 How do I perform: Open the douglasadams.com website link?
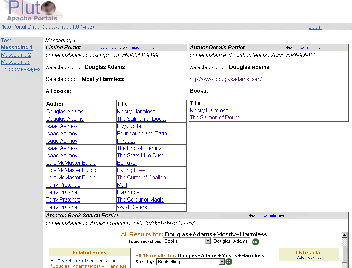click(226, 79)
